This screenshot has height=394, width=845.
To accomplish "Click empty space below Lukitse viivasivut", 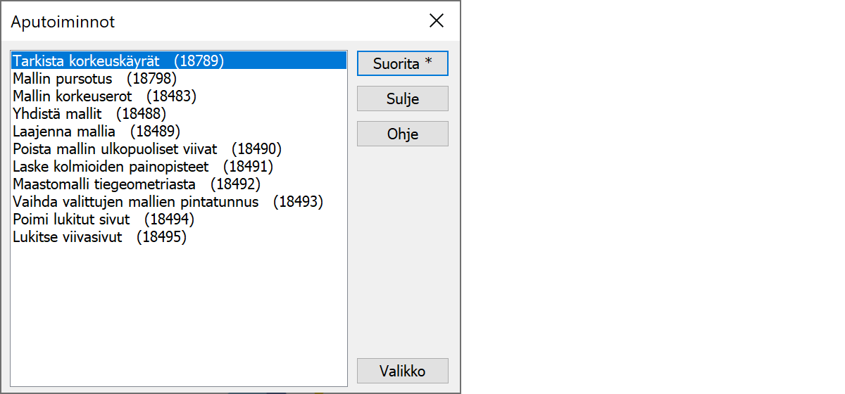I will [176, 310].
